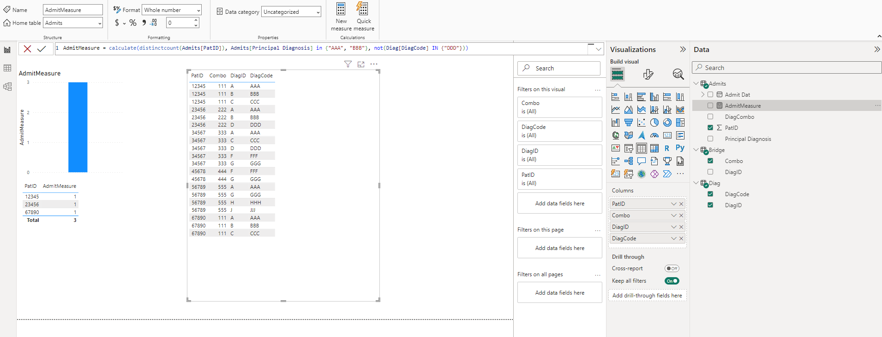The width and height of the screenshot is (882, 337).
Task: Choose the Clustered column chart visual
Action: [654, 97]
